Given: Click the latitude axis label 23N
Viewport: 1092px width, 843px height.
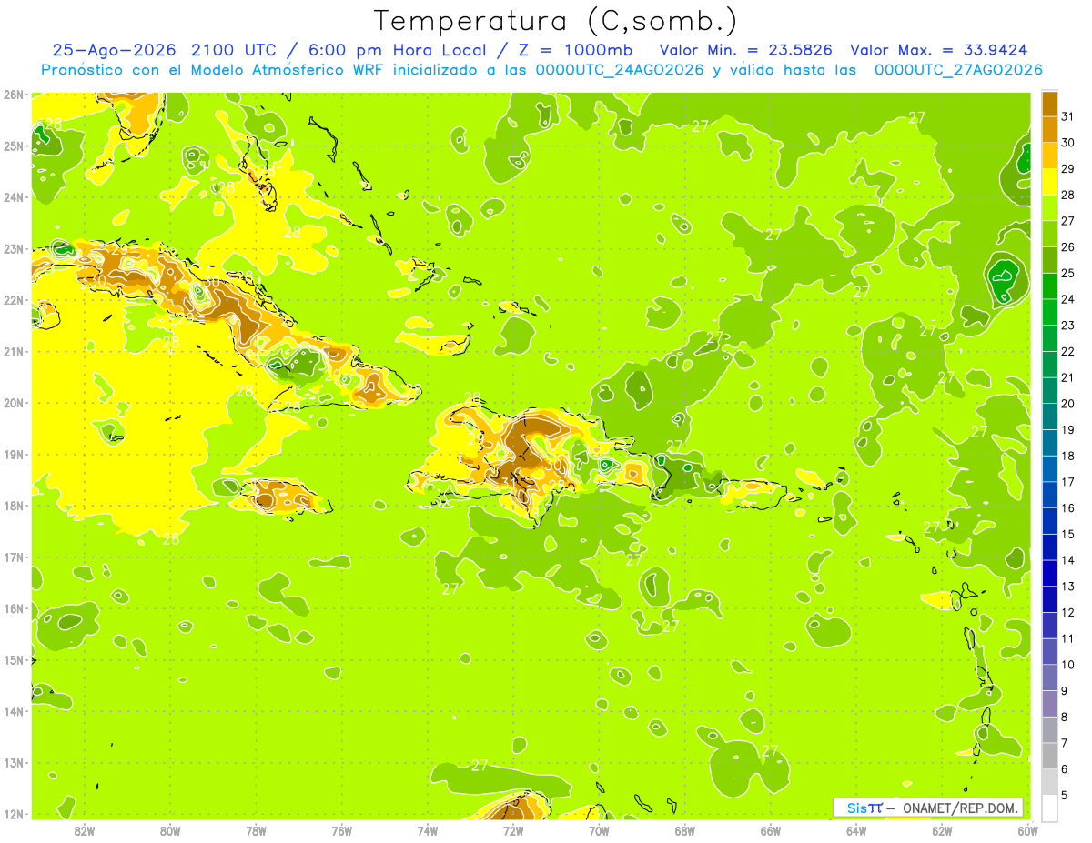Looking at the screenshot, I should pos(14,249).
